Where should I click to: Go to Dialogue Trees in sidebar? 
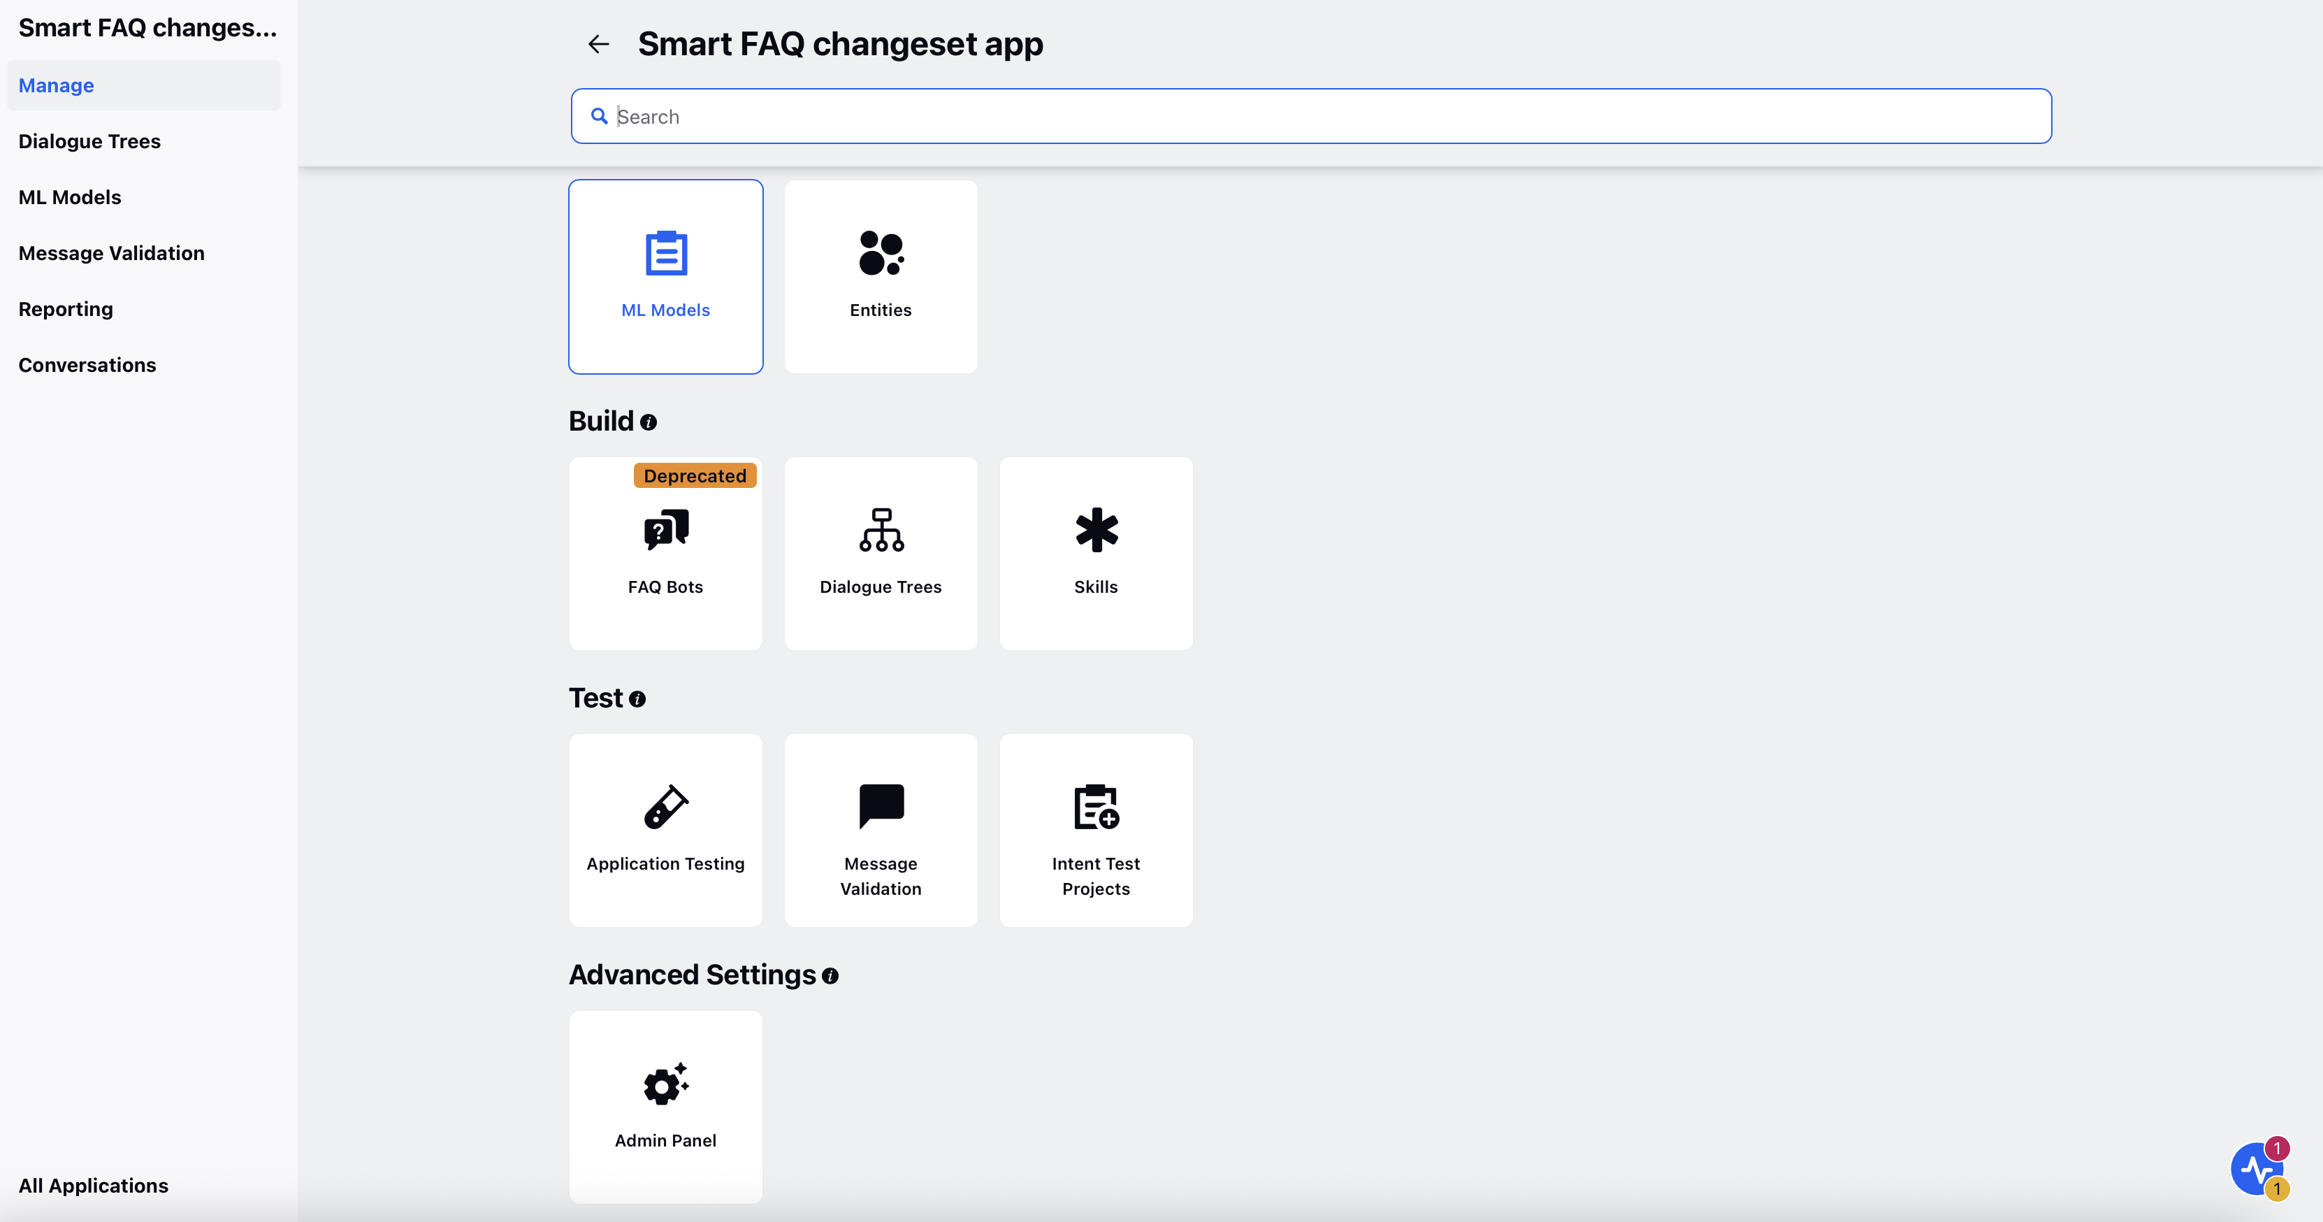tap(89, 142)
